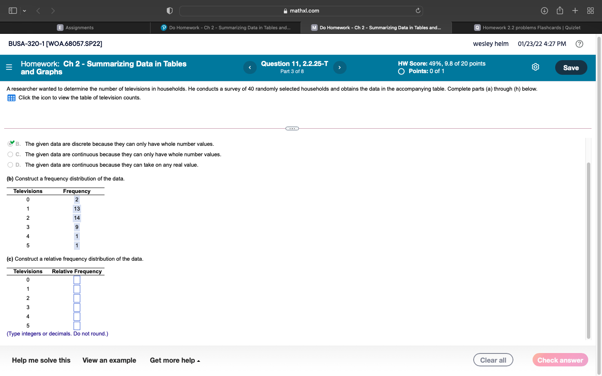Expand the hidden content with the ellipsis divider
Image resolution: width=602 pixels, height=376 pixels.
[x=292, y=128]
